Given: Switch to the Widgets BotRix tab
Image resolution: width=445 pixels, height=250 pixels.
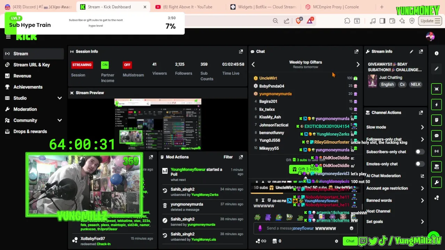Looking at the screenshot, I should pyautogui.click(x=263, y=7).
